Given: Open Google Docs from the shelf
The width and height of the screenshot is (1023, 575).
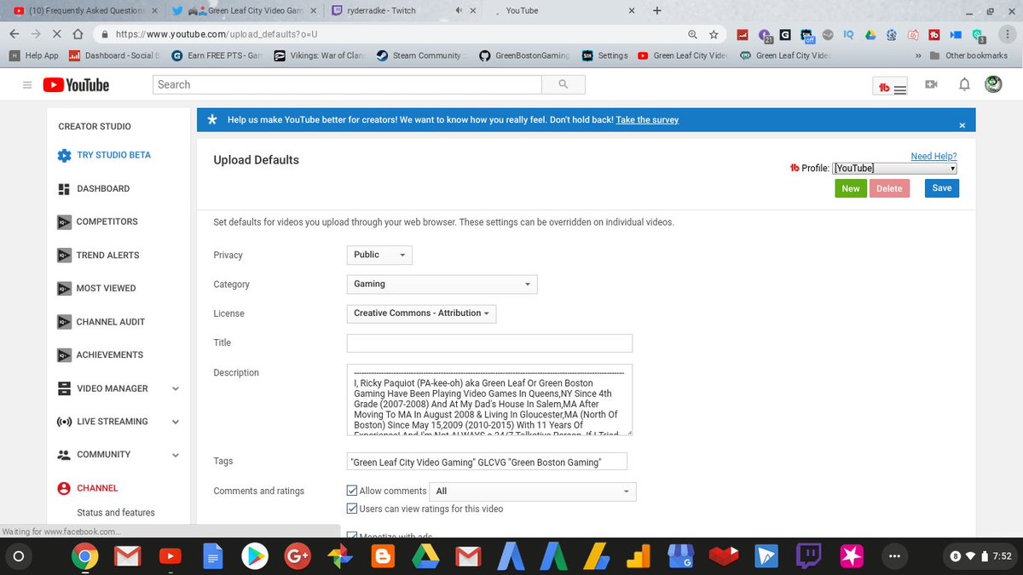Looking at the screenshot, I should click(x=211, y=557).
